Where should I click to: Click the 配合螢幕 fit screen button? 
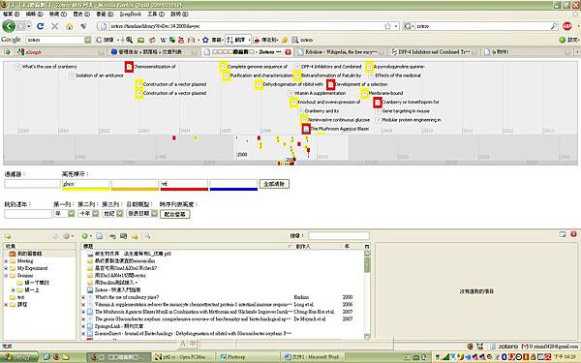(175, 214)
